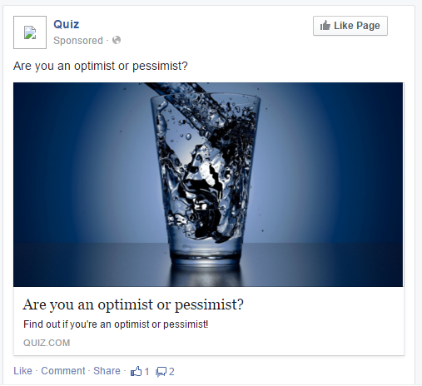422x386 pixels.
Task: Click the Comment link below the post
Action: (63, 371)
